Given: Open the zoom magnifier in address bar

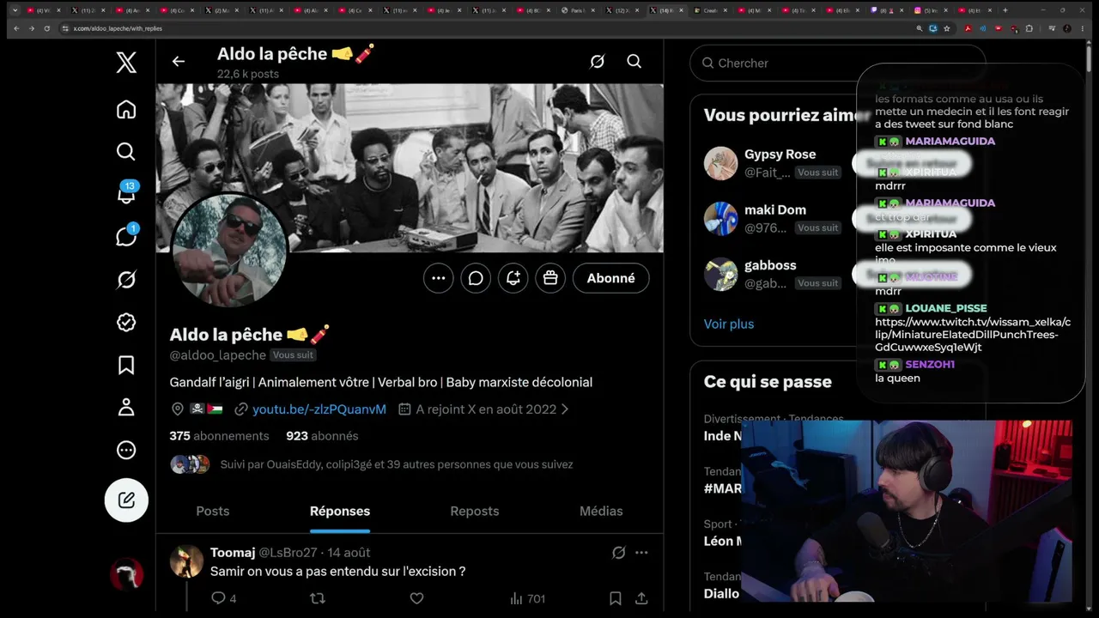Looking at the screenshot, I should click(919, 28).
